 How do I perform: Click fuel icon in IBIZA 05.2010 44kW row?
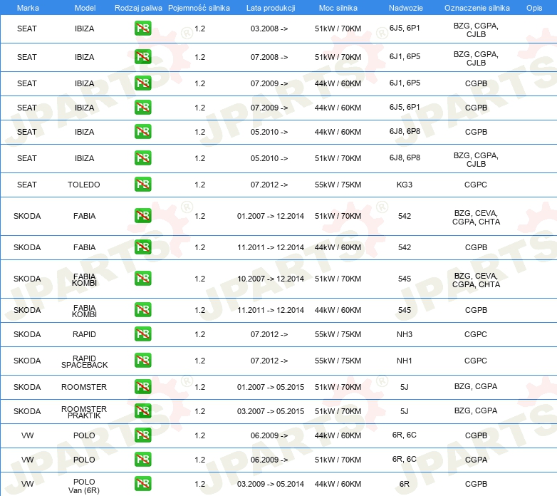[142, 131]
